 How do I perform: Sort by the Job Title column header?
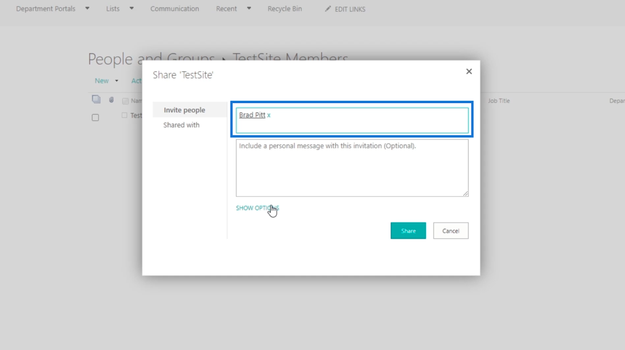[499, 101]
